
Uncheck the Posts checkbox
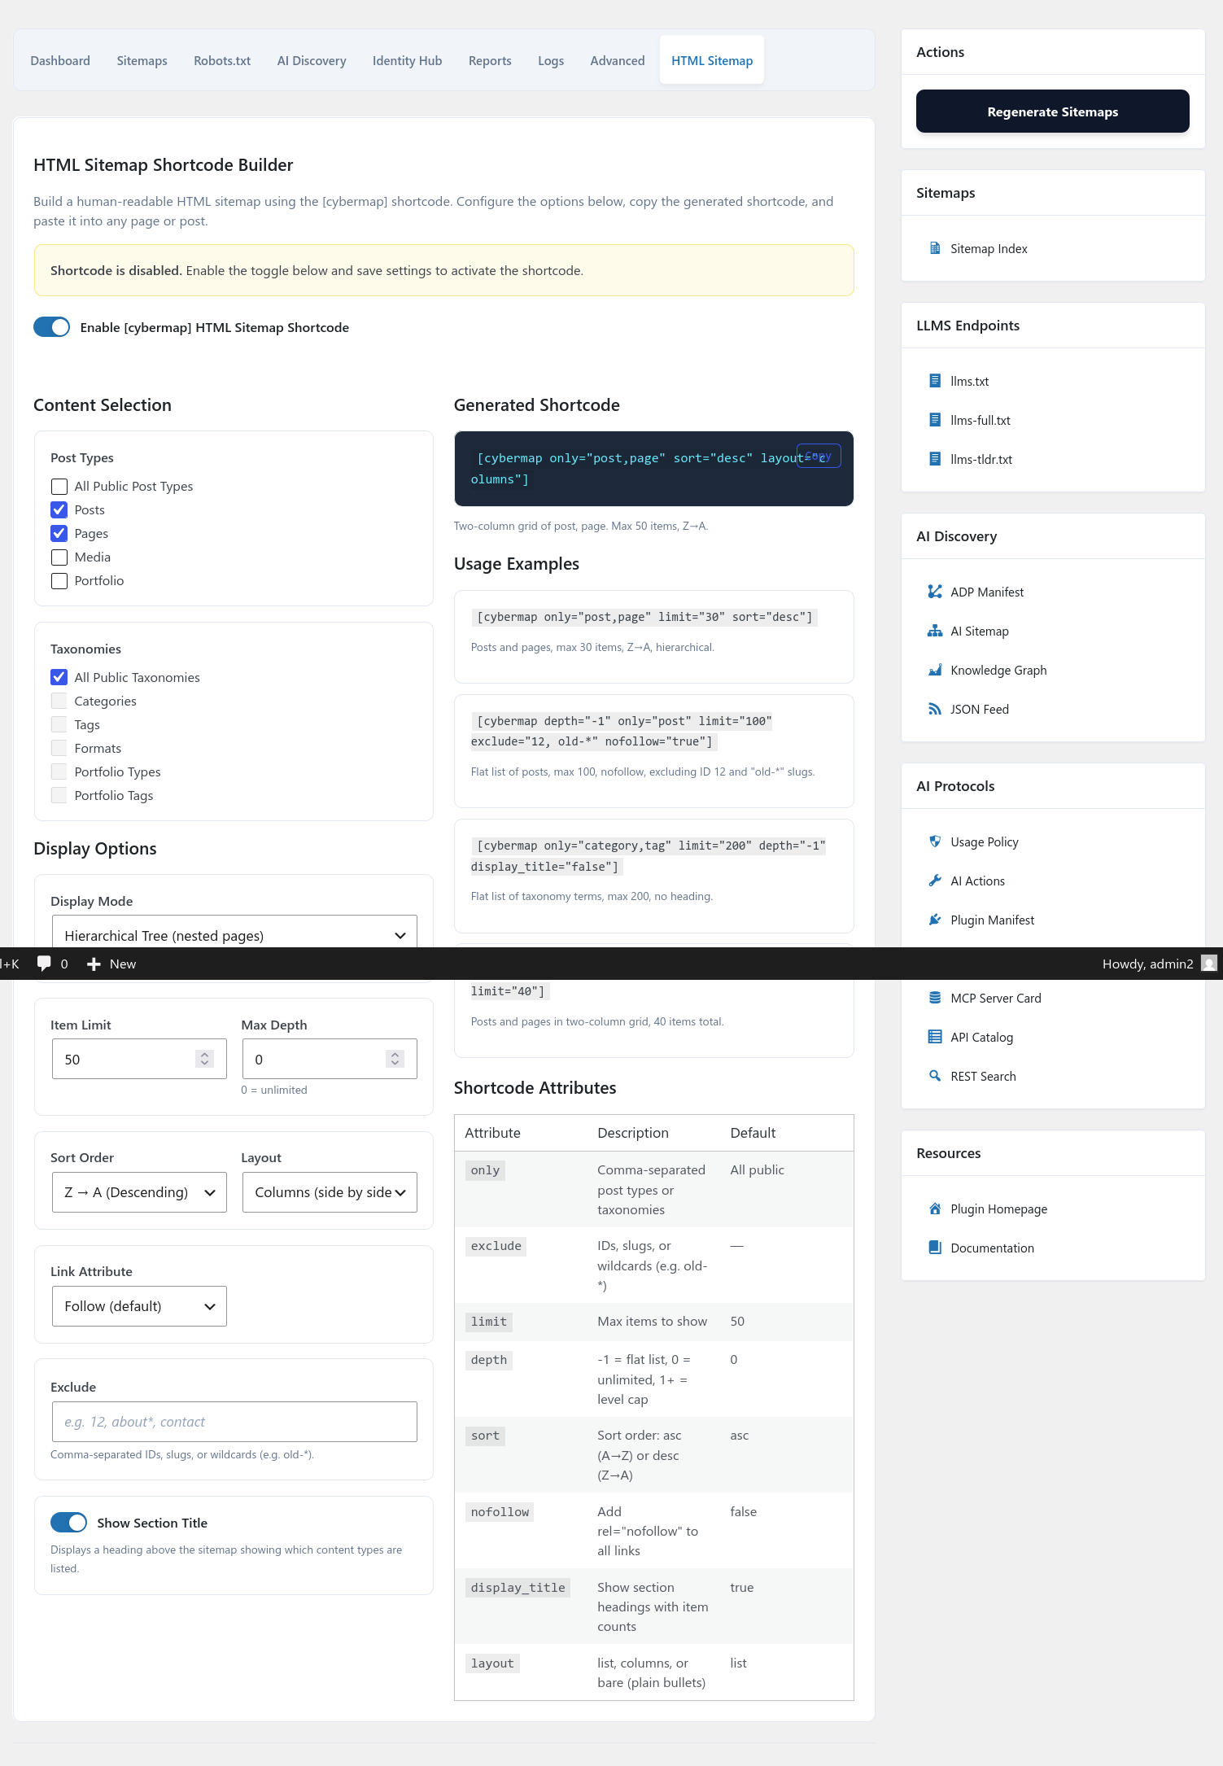pyautogui.click(x=59, y=510)
